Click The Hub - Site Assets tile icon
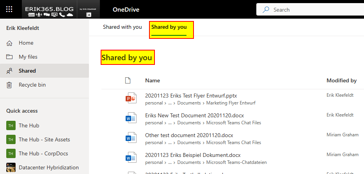This screenshot has height=174, width=364. click(11, 139)
